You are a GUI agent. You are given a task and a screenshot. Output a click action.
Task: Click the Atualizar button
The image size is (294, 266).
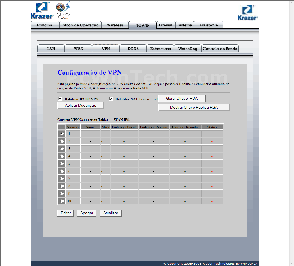tap(111, 213)
